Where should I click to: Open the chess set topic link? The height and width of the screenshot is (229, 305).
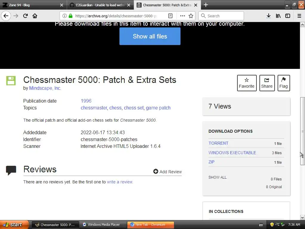click(x=134, y=108)
